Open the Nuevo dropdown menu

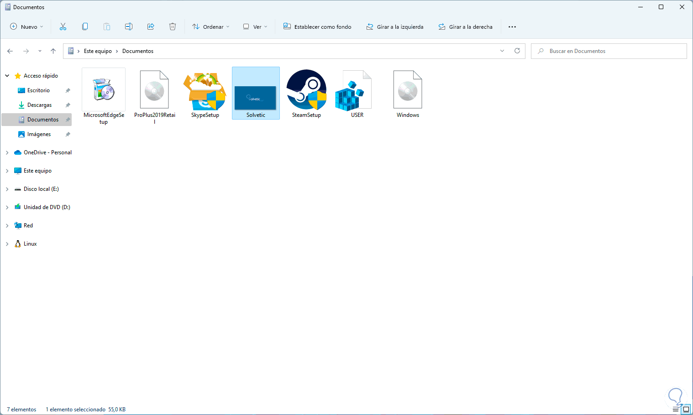click(26, 27)
